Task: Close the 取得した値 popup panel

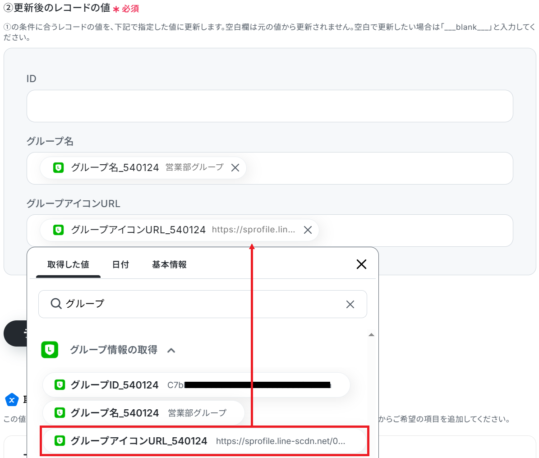Action: [361, 264]
